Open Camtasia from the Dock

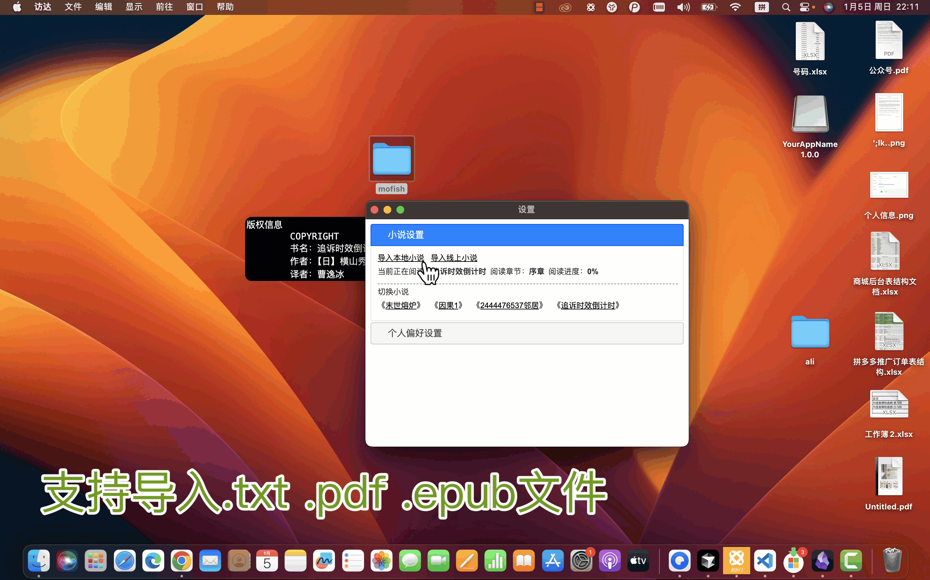point(851,561)
